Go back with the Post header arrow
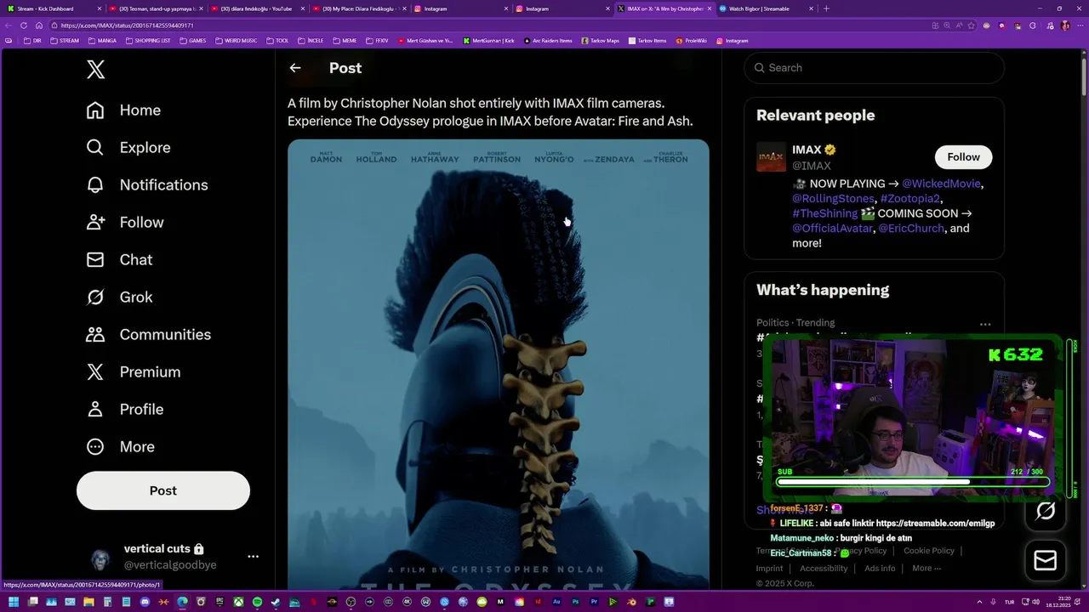Image resolution: width=1089 pixels, height=612 pixels. 295,68
